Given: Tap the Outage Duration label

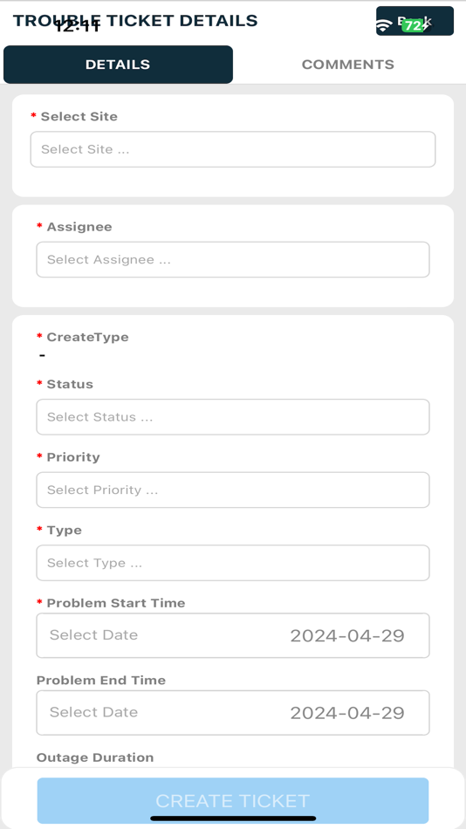Looking at the screenshot, I should (95, 757).
